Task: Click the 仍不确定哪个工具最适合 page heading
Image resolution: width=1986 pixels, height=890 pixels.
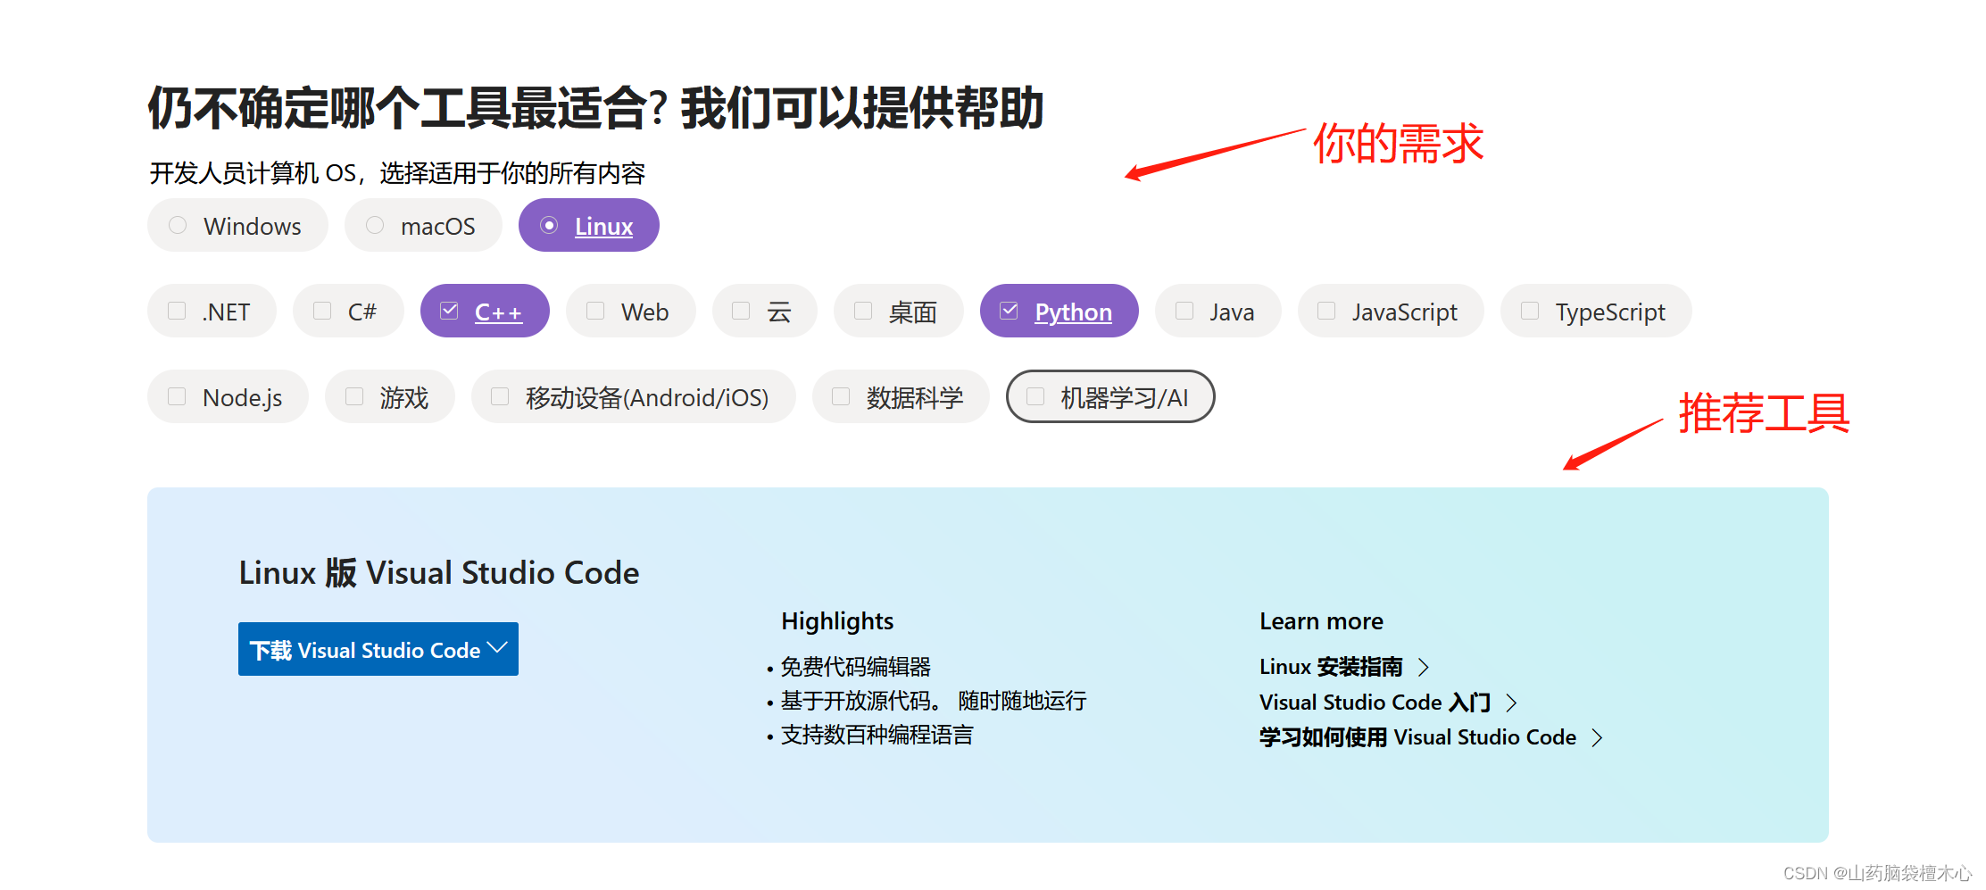Action: (596, 108)
